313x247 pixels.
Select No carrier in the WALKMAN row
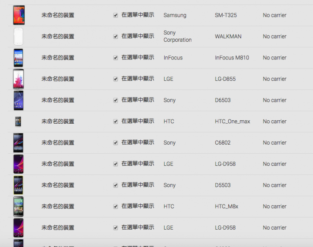click(275, 36)
